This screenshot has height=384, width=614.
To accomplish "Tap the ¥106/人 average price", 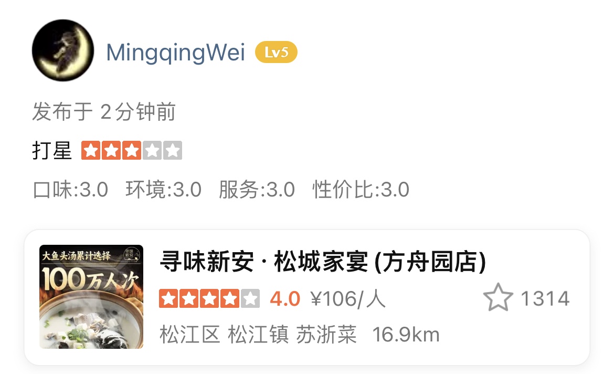I will (x=348, y=298).
